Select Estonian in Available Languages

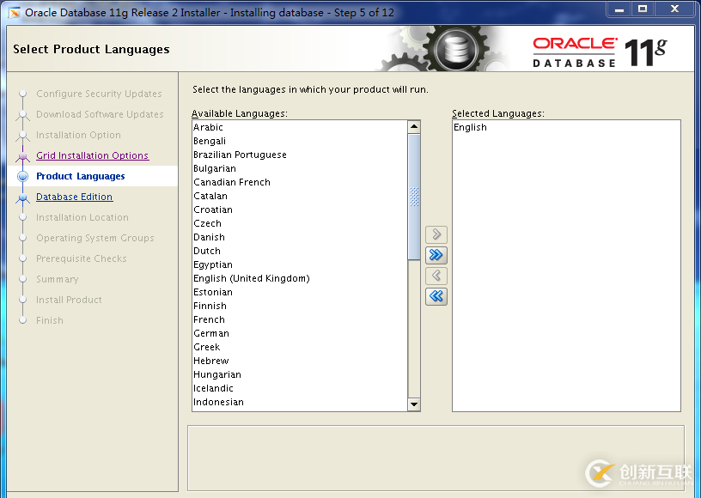tap(300, 292)
